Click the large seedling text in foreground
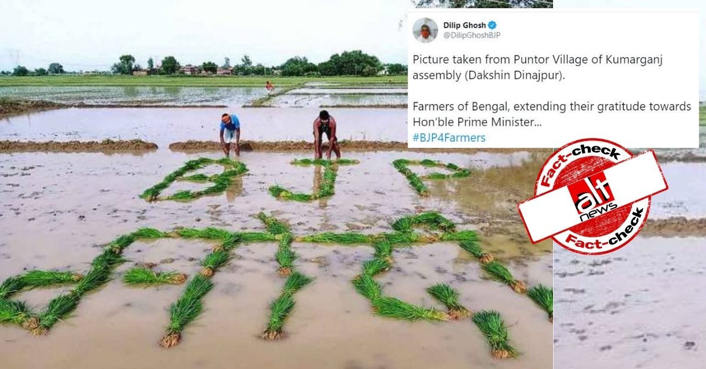Screen dimensions: 706x369 tap(277, 282)
